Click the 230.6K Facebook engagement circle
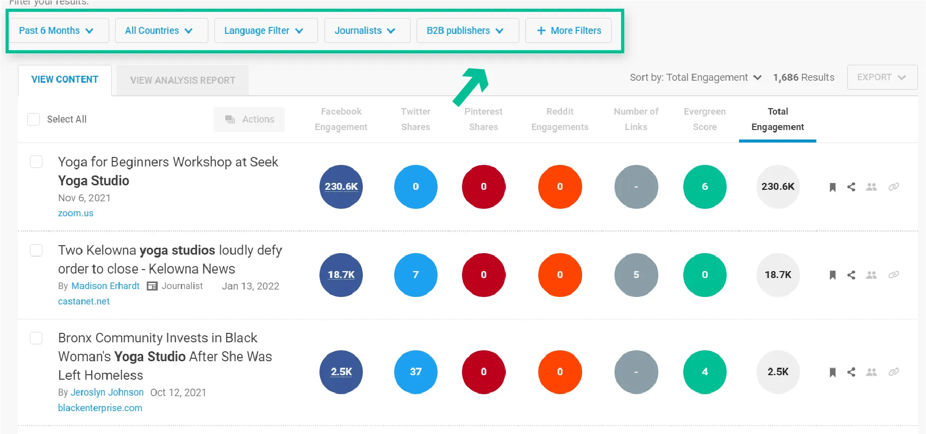Image resolution: width=926 pixels, height=434 pixels. tap(341, 187)
